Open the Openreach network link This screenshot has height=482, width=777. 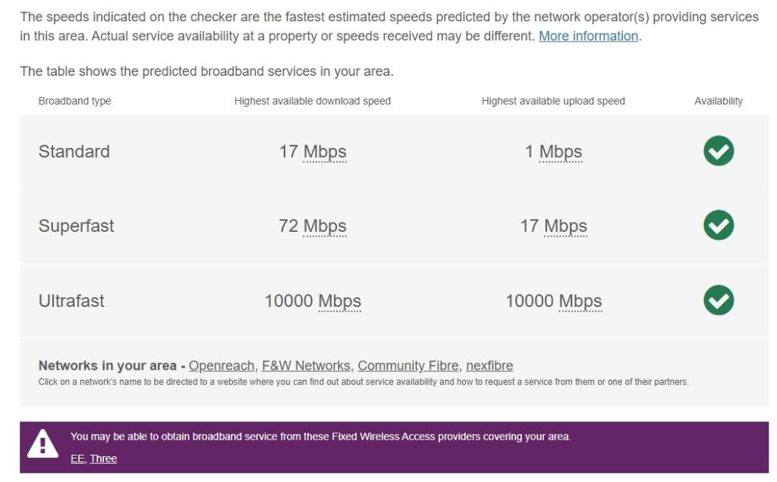[222, 365]
